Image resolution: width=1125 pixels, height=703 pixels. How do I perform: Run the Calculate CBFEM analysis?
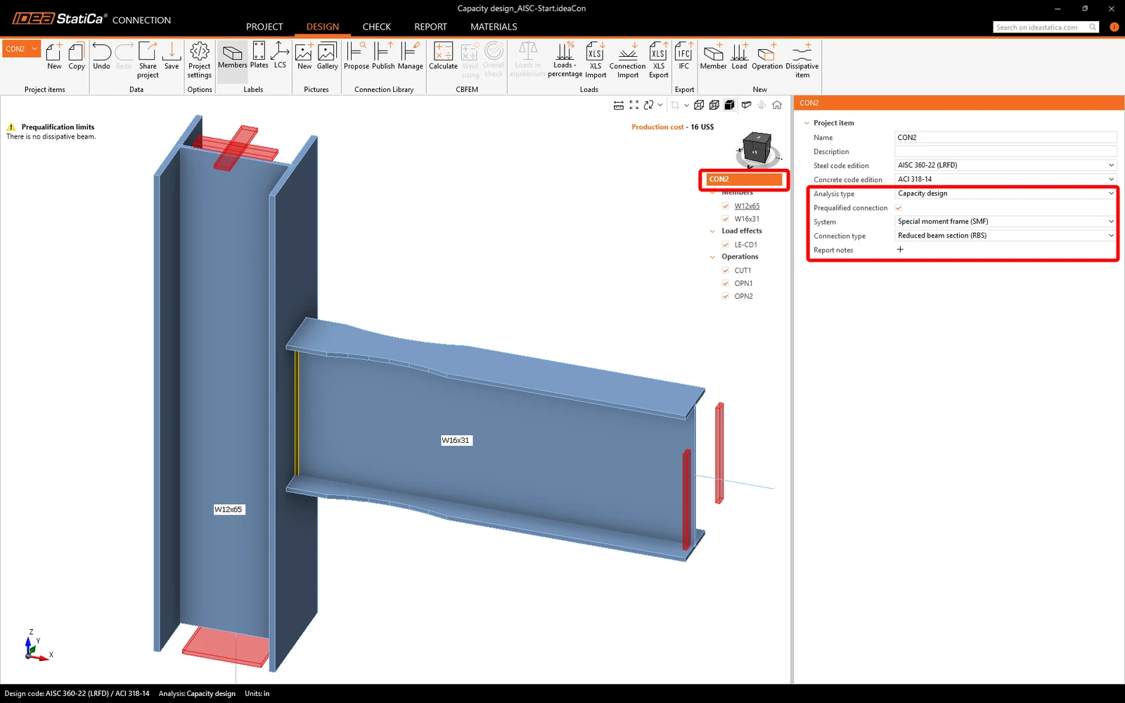443,56
